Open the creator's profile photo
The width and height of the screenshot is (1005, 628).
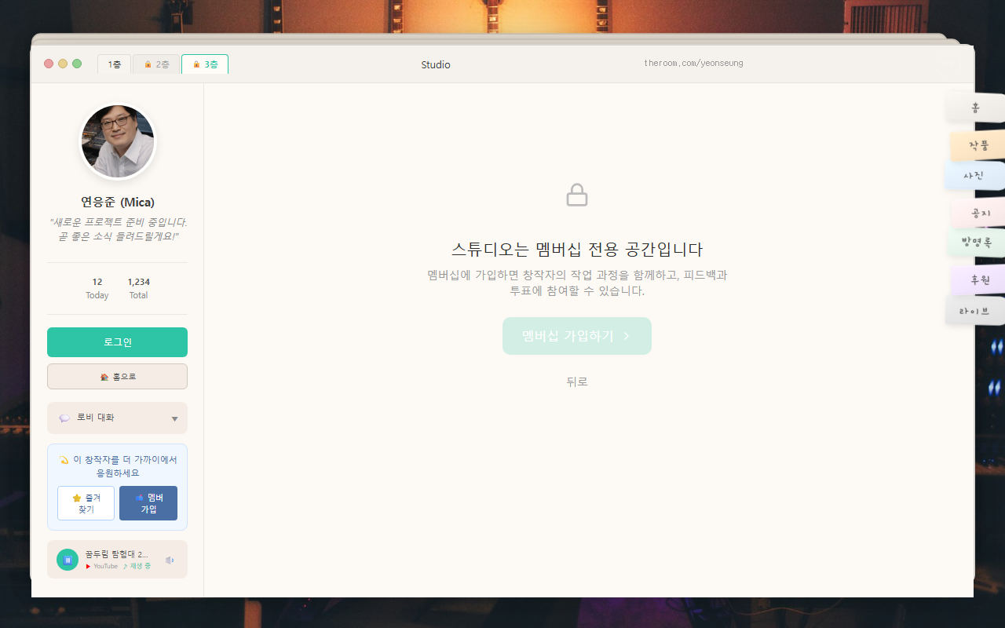[117, 141]
